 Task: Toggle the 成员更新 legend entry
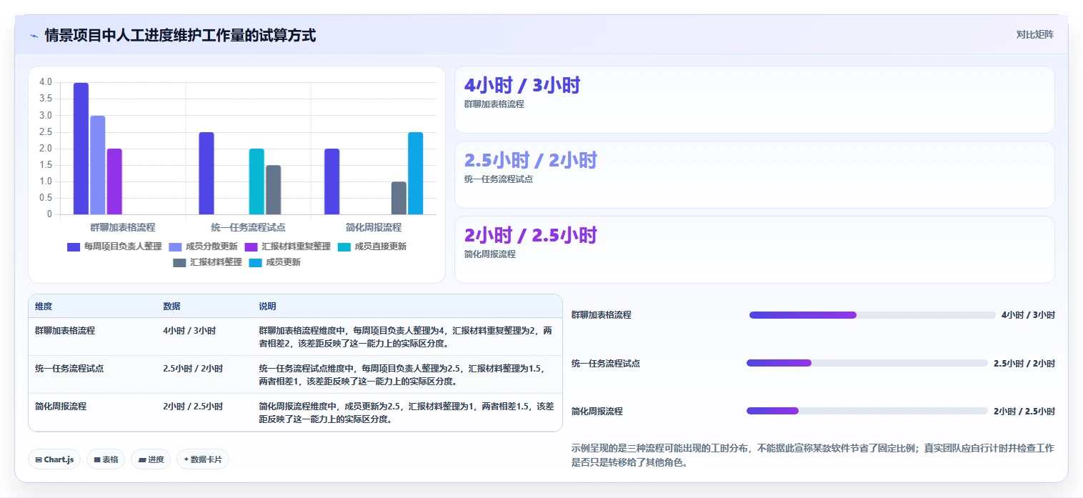pos(274,262)
